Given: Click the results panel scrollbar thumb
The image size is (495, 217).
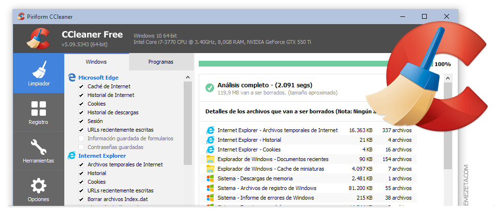Looking at the screenshot, I should tap(448, 126).
